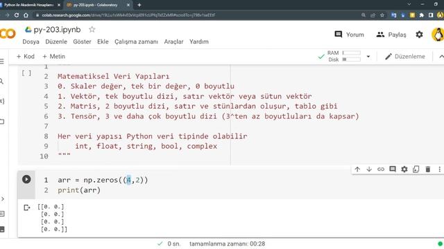Add a code cell with + Kod
Screen dimensions: 444x249
click(x=26, y=57)
